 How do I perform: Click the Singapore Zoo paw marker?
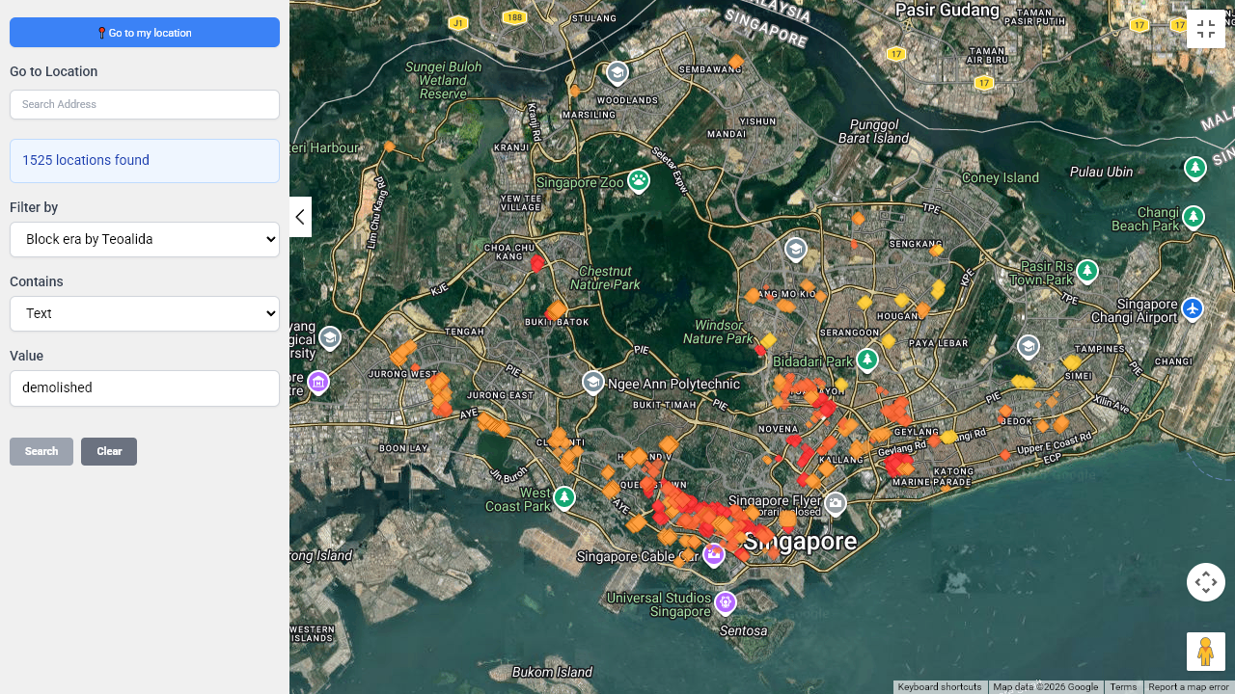[639, 180]
